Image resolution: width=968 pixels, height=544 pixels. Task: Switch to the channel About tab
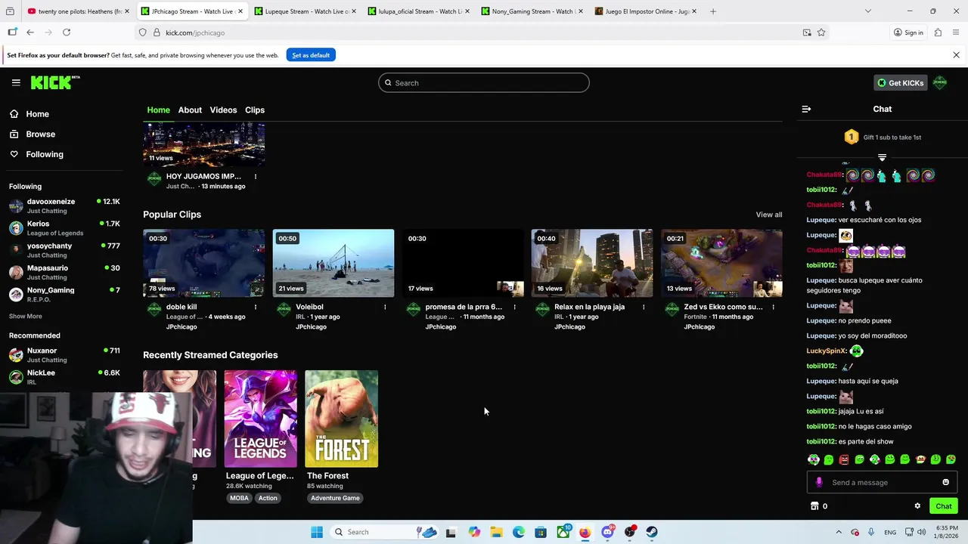point(190,110)
